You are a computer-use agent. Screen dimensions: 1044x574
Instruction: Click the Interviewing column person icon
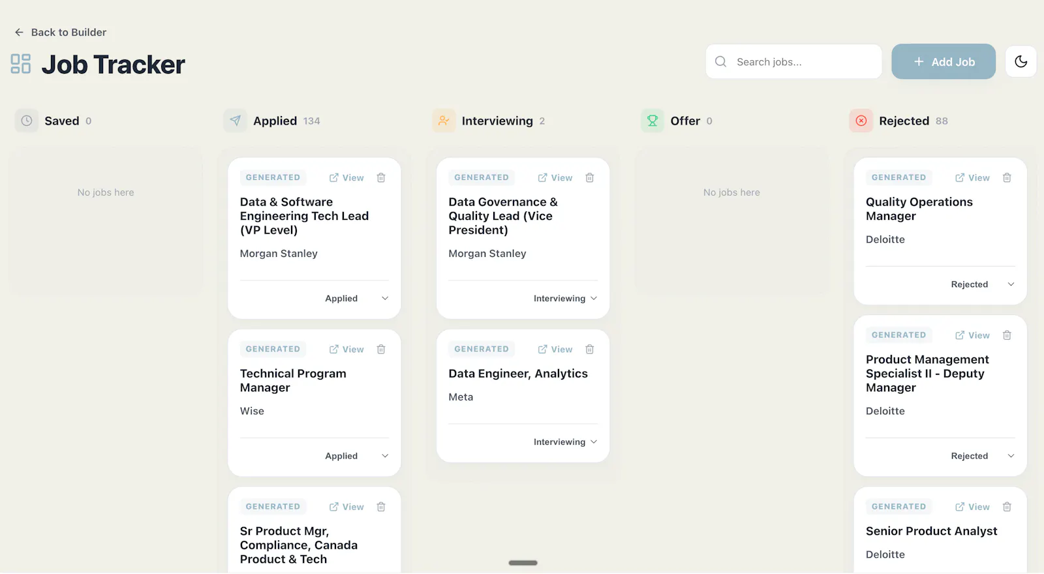(x=444, y=121)
